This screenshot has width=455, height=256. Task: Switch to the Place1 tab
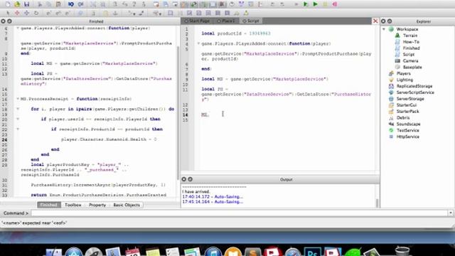[x=226, y=21]
